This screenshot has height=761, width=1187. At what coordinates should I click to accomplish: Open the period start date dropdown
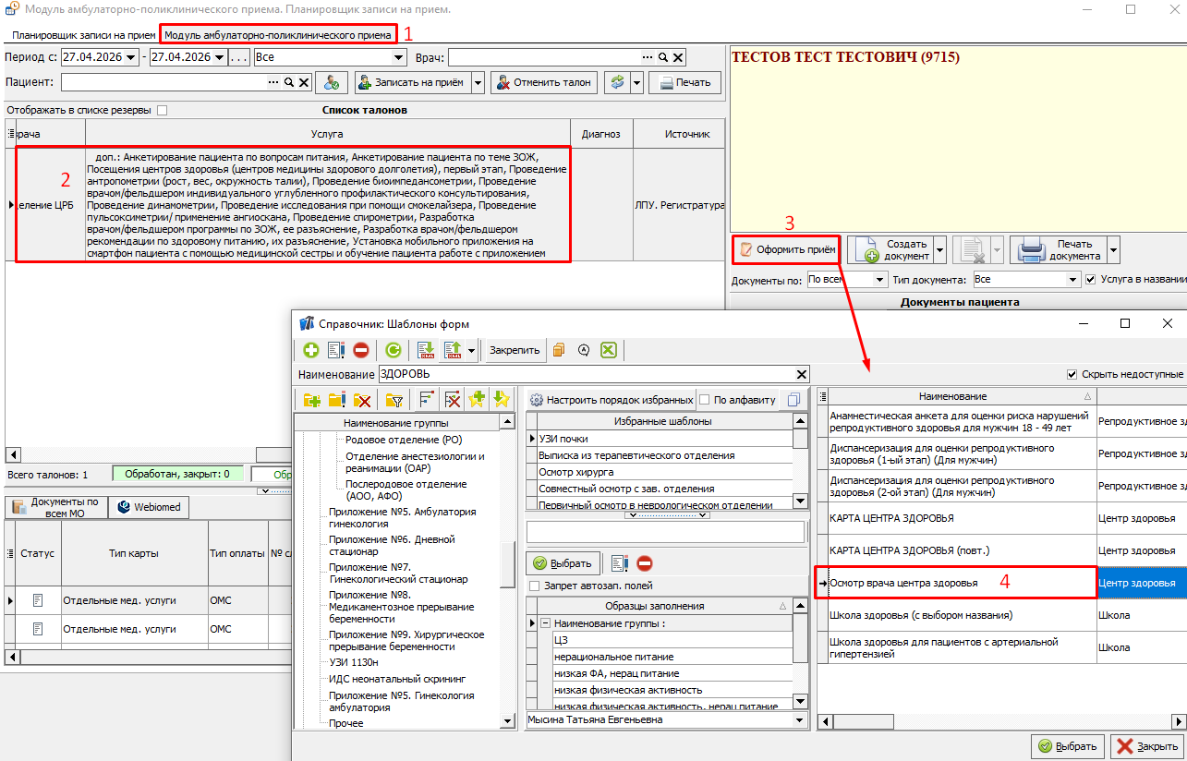(132, 58)
